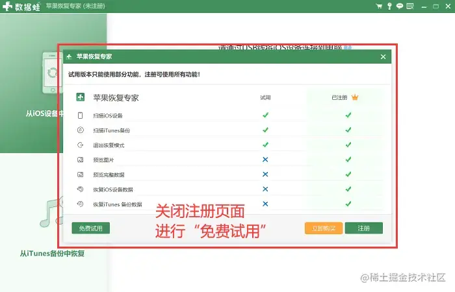The height and width of the screenshot is (292, 455).
Task: Click the trial blue X for 恢复iOS设备数据
Action: pyautogui.click(x=265, y=189)
